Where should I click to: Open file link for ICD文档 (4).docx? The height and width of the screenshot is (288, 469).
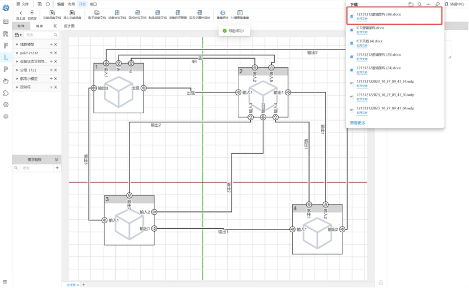[x=362, y=46]
